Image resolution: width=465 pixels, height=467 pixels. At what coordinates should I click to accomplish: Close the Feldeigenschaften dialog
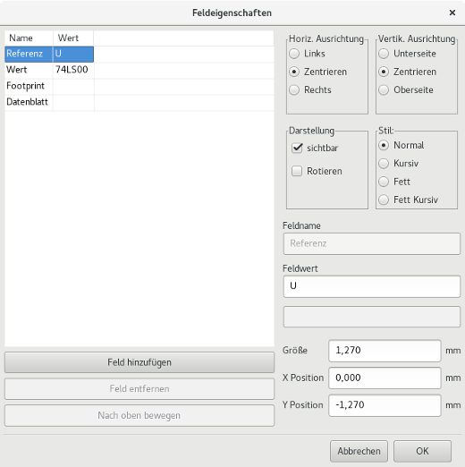(x=452, y=13)
